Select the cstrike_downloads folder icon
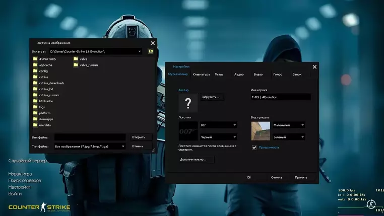The image size is (384, 216). tap(35, 83)
